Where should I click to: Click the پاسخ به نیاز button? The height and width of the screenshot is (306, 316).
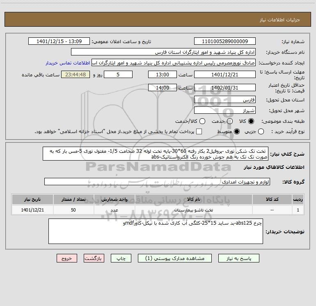239,258
